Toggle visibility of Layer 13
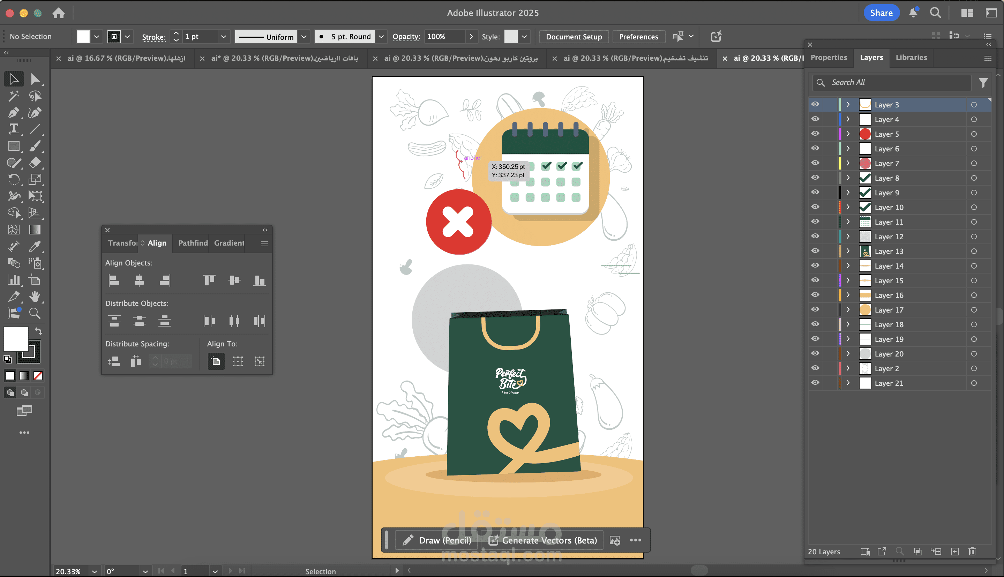 pyautogui.click(x=815, y=251)
